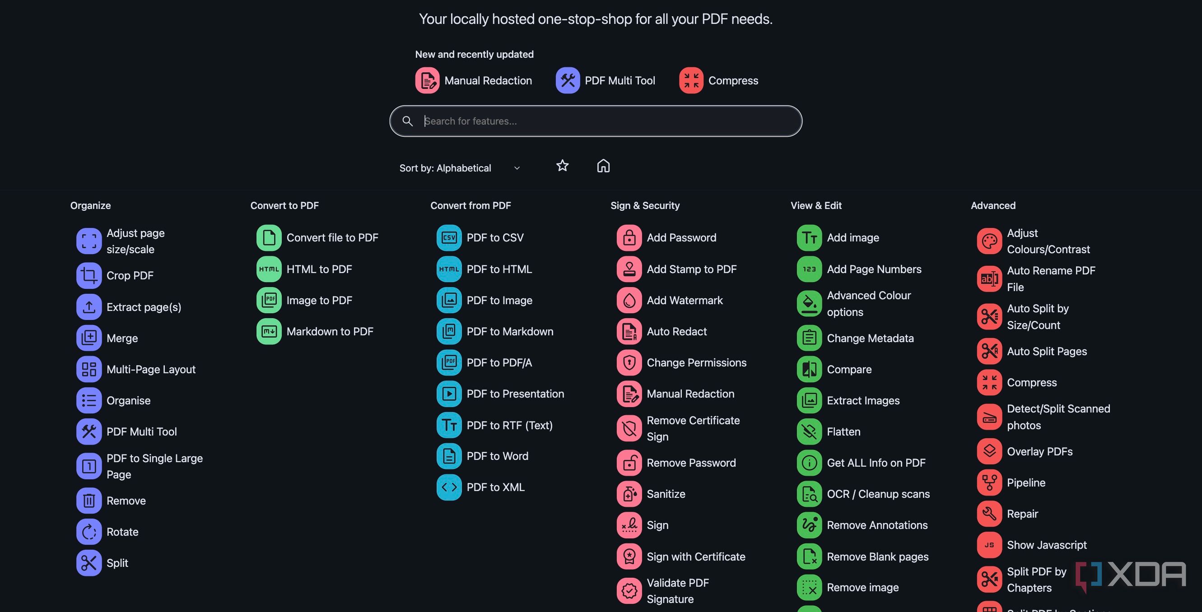Select the Rotate tool icon
The image size is (1202, 612).
coord(89,532)
